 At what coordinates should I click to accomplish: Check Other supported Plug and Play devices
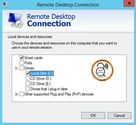(x=21, y=94)
